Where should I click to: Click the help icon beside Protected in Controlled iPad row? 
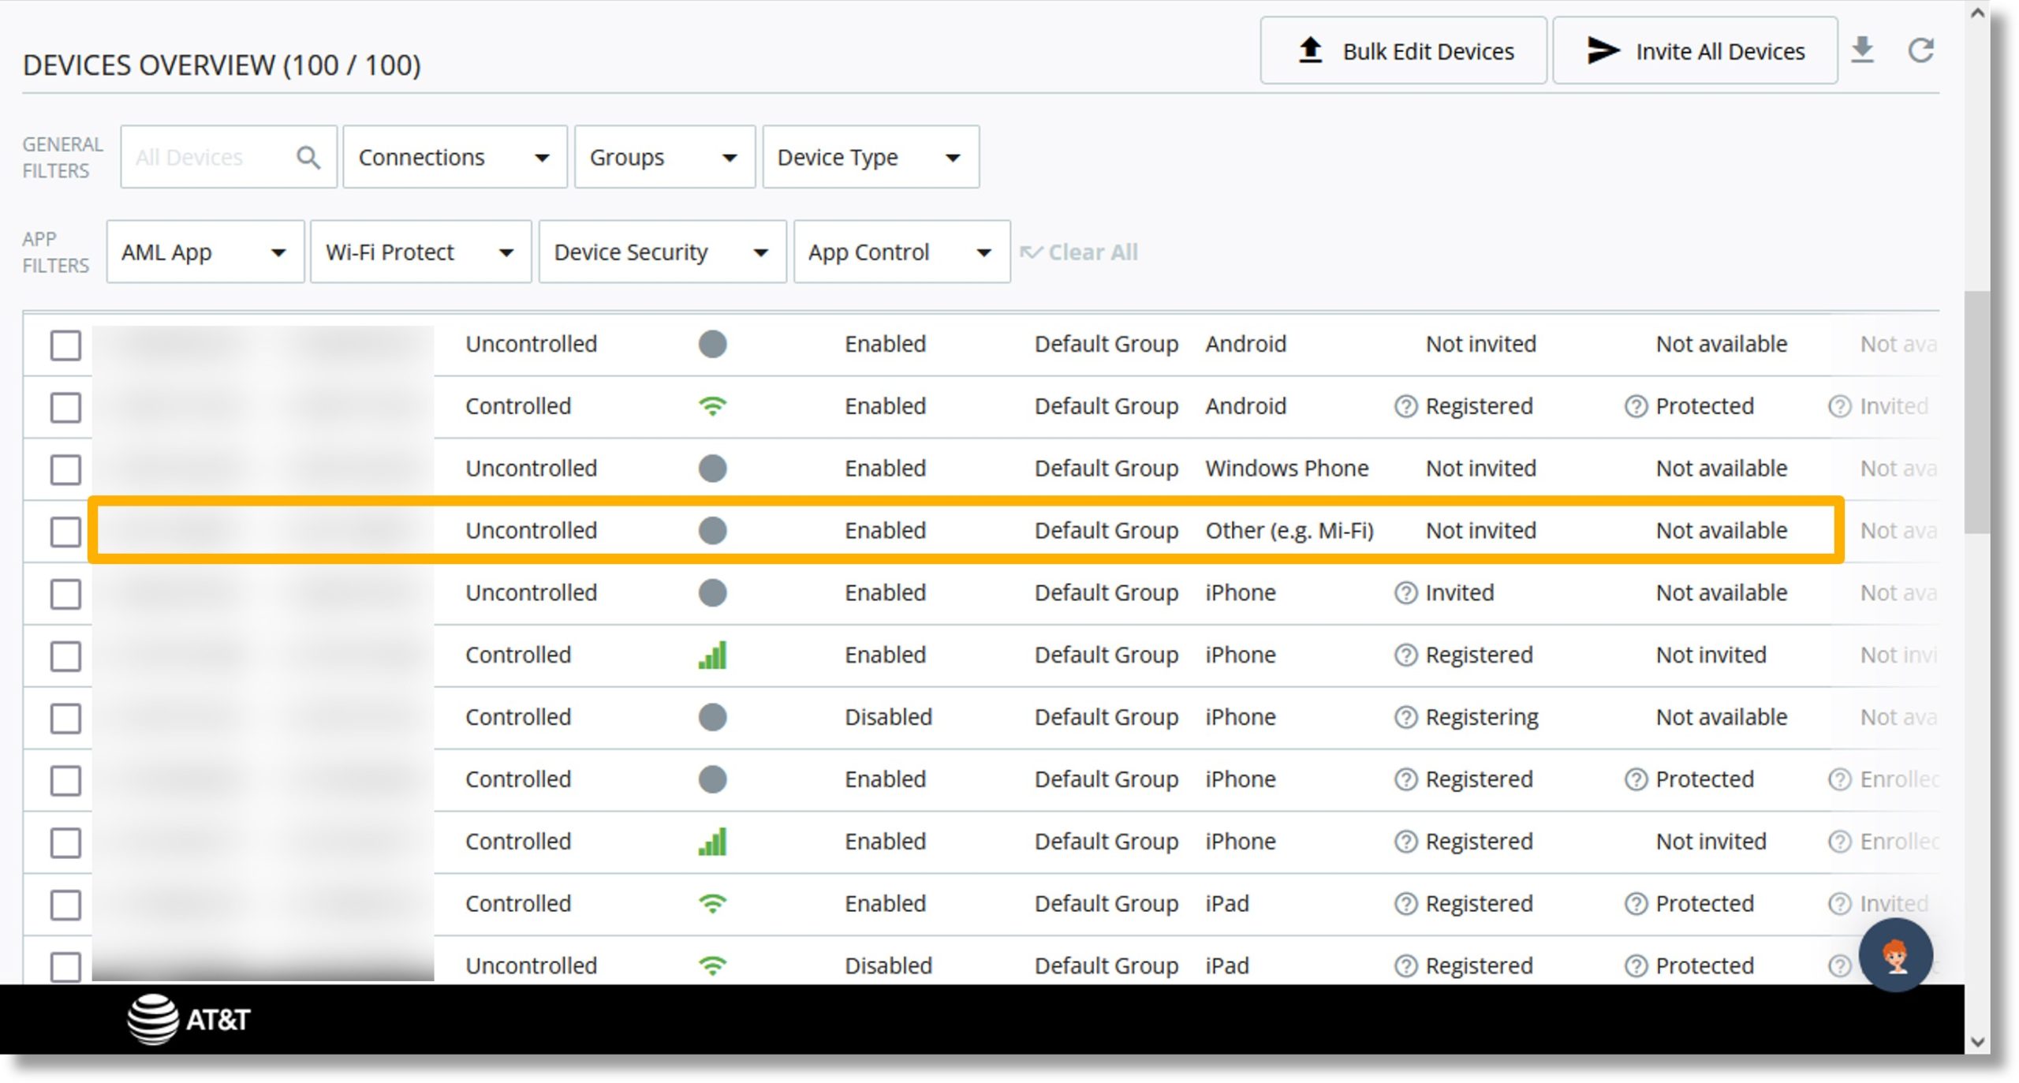[1636, 903]
